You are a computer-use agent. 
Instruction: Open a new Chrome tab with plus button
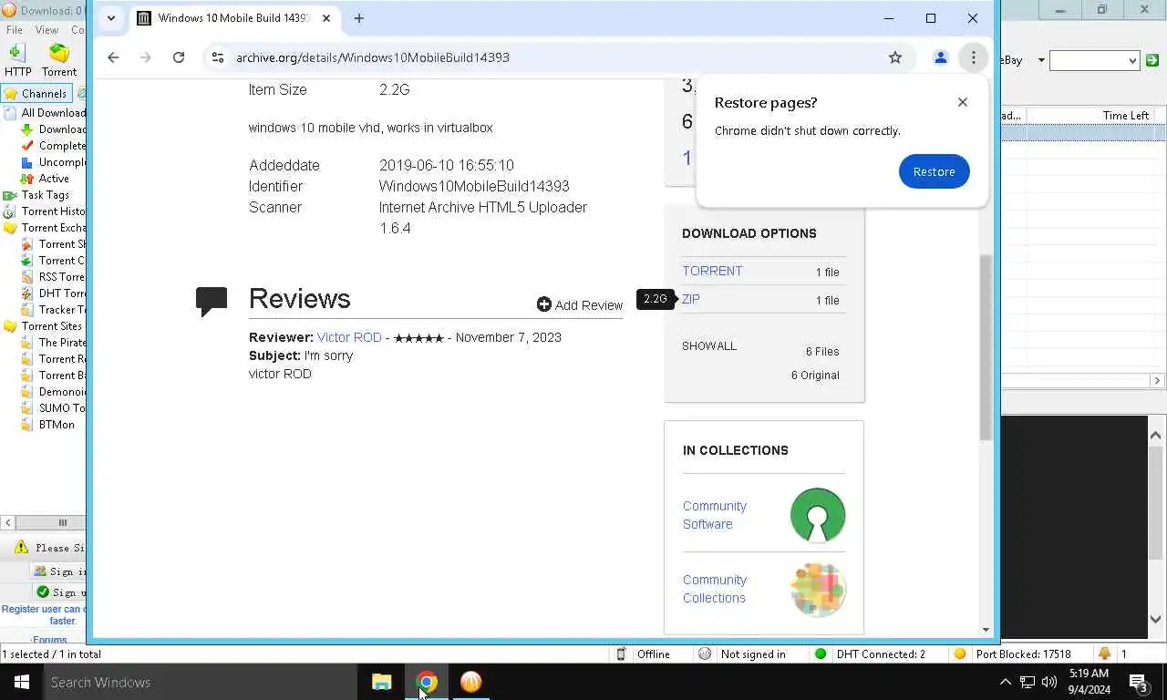[359, 18]
